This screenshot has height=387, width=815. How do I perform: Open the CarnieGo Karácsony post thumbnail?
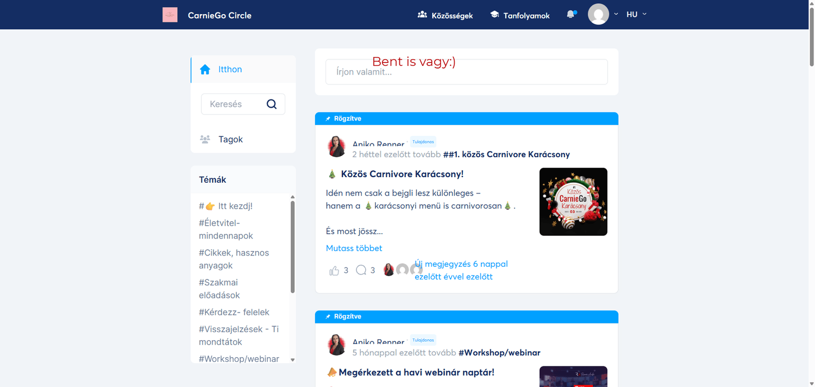tap(573, 202)
